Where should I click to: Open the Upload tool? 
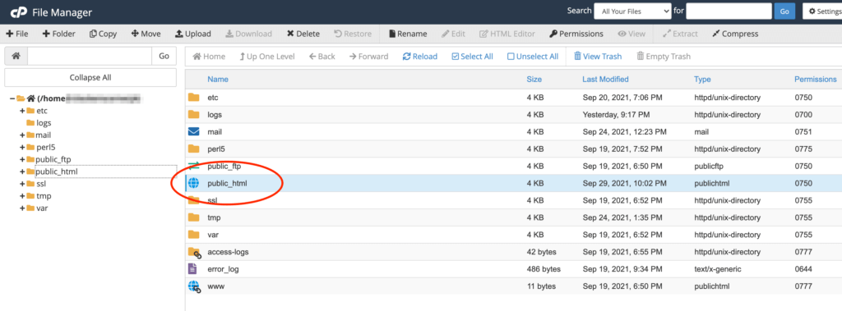[193, 34]
